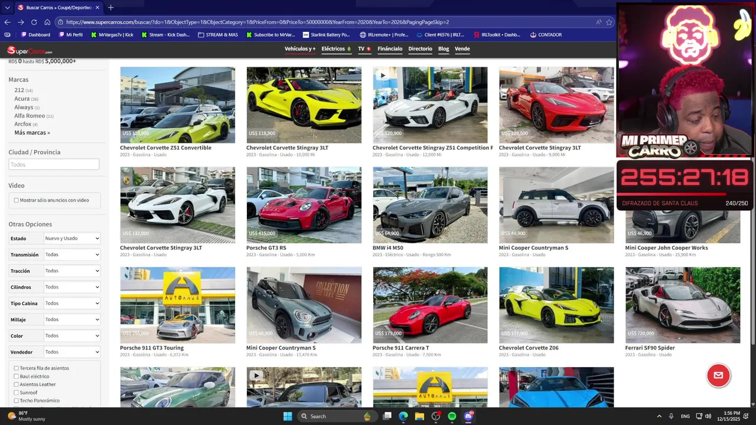Play video icon on Stingray Z51 Competition listing
Screen dimensions: 756x425
382,76
